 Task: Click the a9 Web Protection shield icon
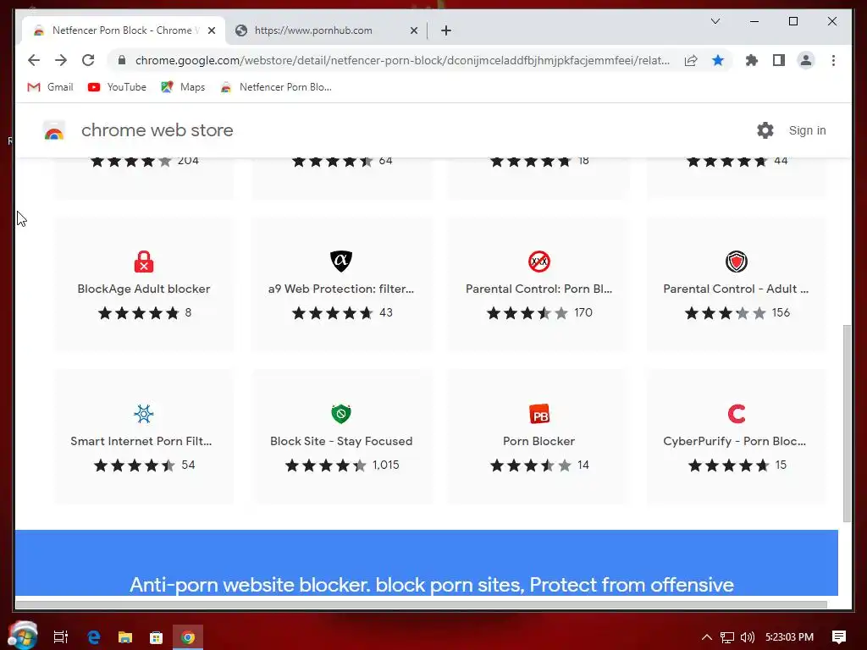pyautogui.click(x=341, y=261)
